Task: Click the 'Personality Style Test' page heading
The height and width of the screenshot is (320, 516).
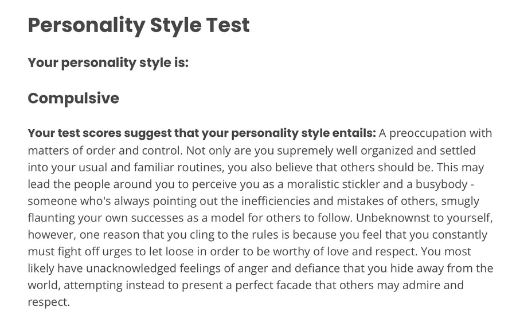Action: tap(139, 25)
